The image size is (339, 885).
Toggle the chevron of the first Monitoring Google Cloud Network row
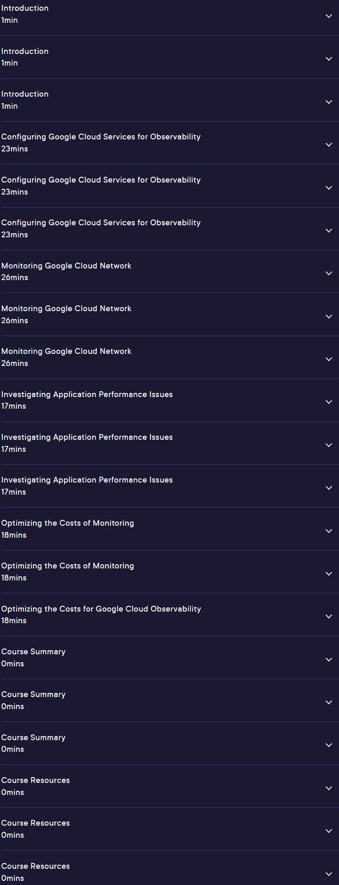[x=329, y=273]
